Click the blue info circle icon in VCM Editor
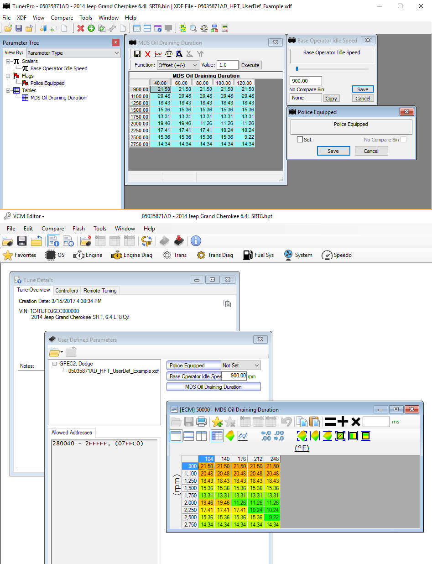Screen dimensions: 432x564 point(196,241)
